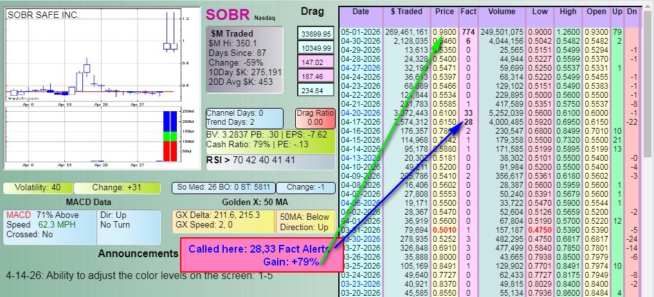Click the Drag Ratio 0.00 box
This screenshot has width=654, height=297.
click(x=315, y=118)
